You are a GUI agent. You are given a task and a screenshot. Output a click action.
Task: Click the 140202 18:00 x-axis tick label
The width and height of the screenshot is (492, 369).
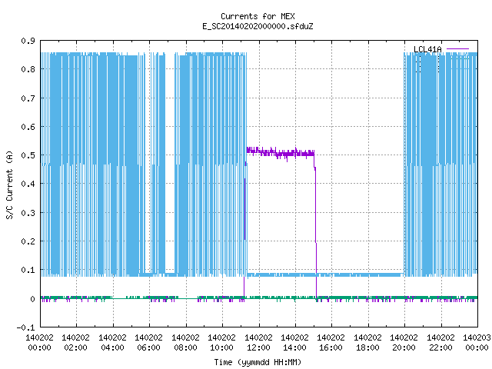367,343
